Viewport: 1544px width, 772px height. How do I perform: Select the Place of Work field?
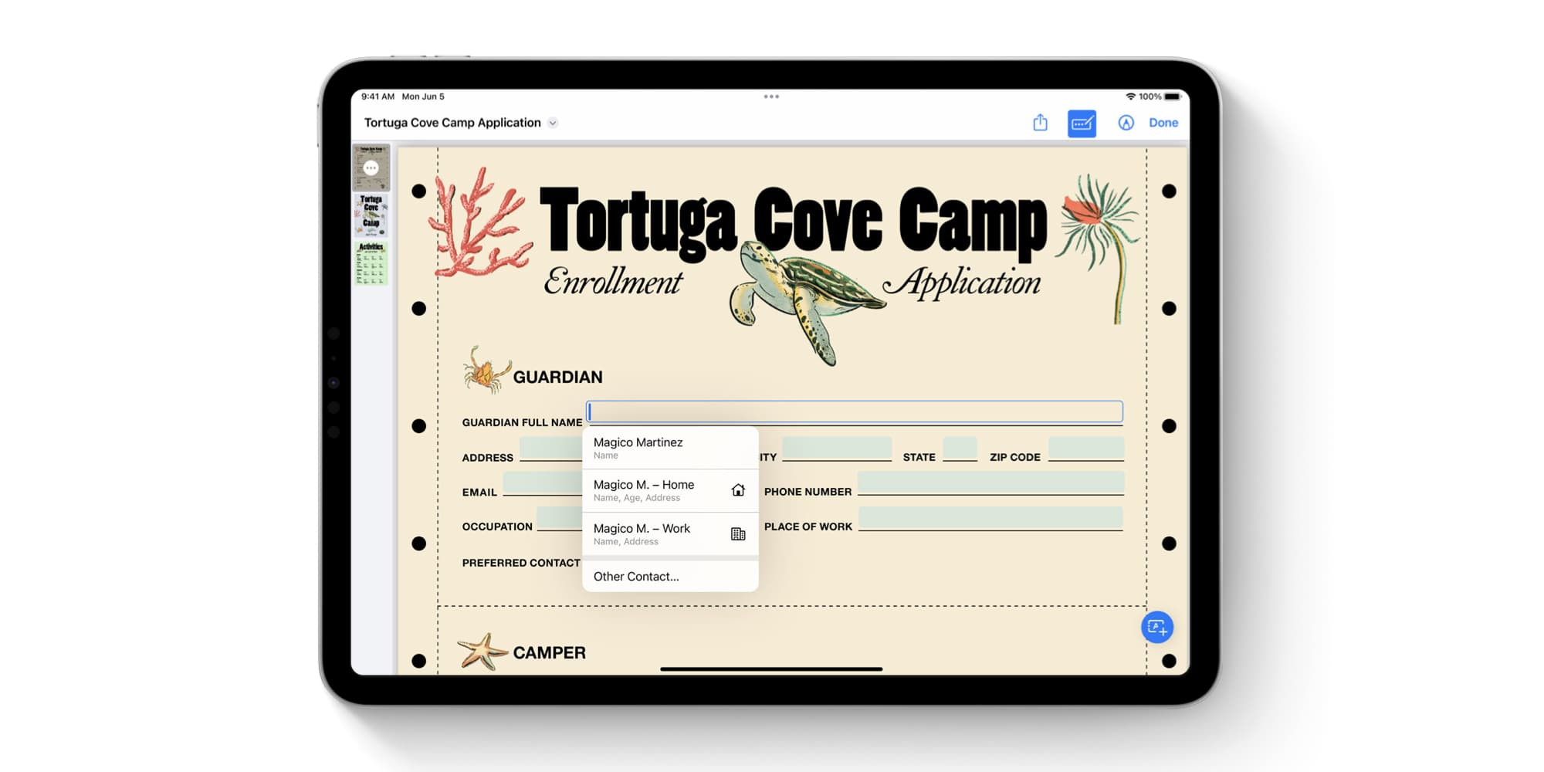(x=990, y=518)
